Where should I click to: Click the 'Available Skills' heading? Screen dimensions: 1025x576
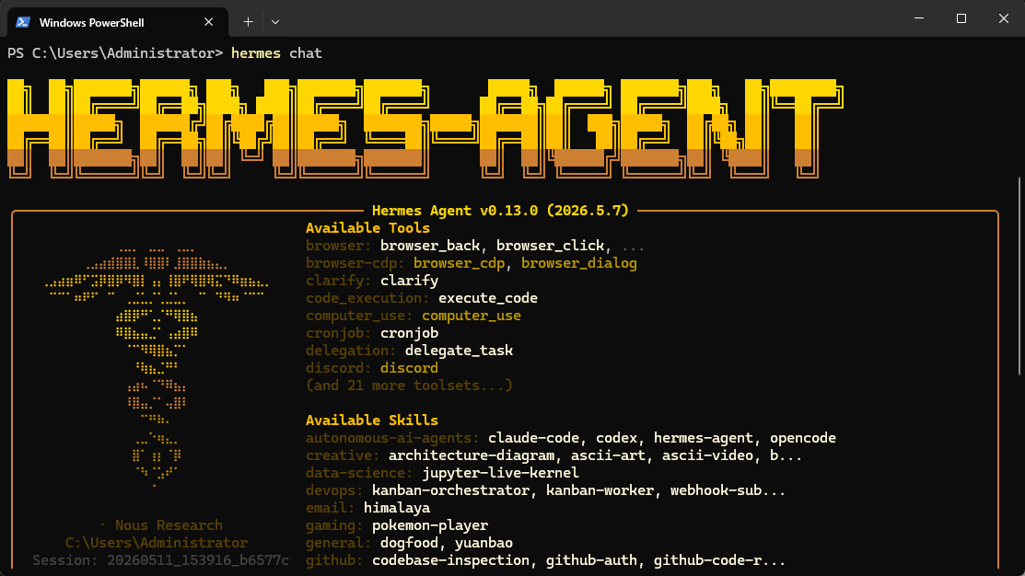click(x=372, y=420)
